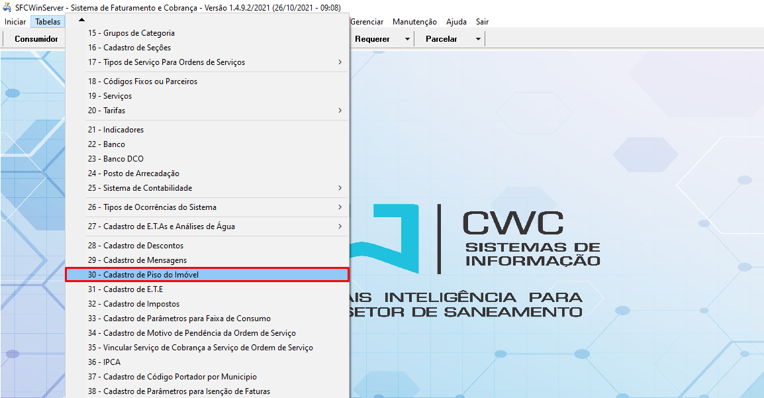Click Ajuda in the menu bar
Image resolution: width=764 pixels, height=398 pixels.
456,22
